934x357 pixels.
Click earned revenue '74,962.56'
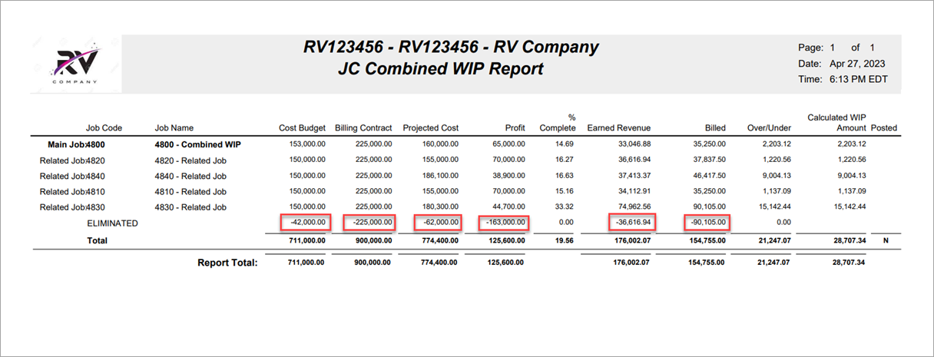tap(634, 207)
